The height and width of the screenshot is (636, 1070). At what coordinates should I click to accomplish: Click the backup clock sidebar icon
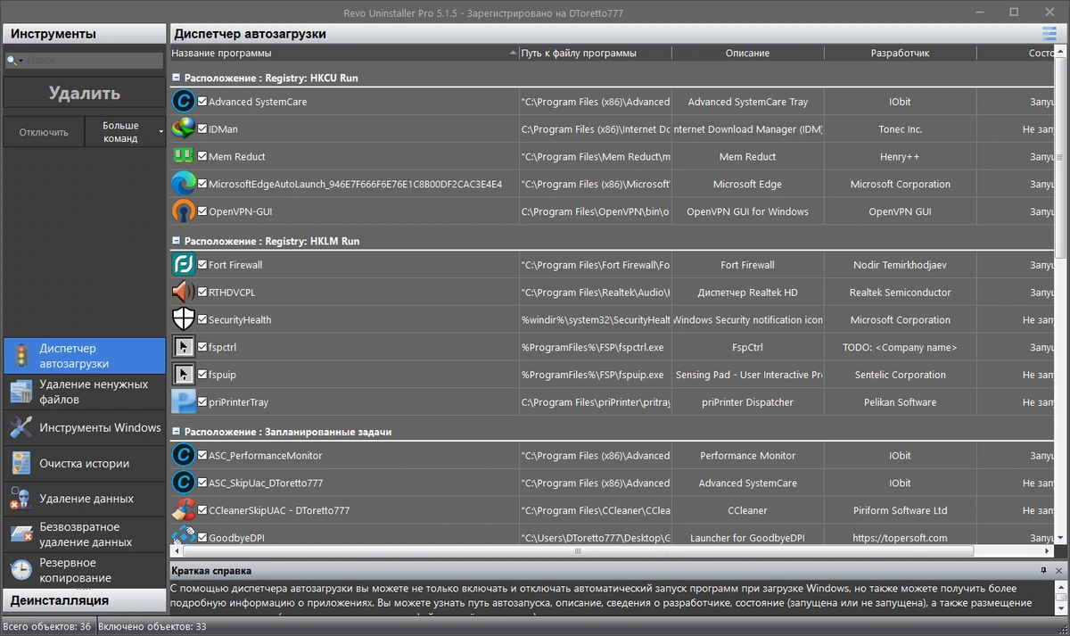[x=21, y=569]
